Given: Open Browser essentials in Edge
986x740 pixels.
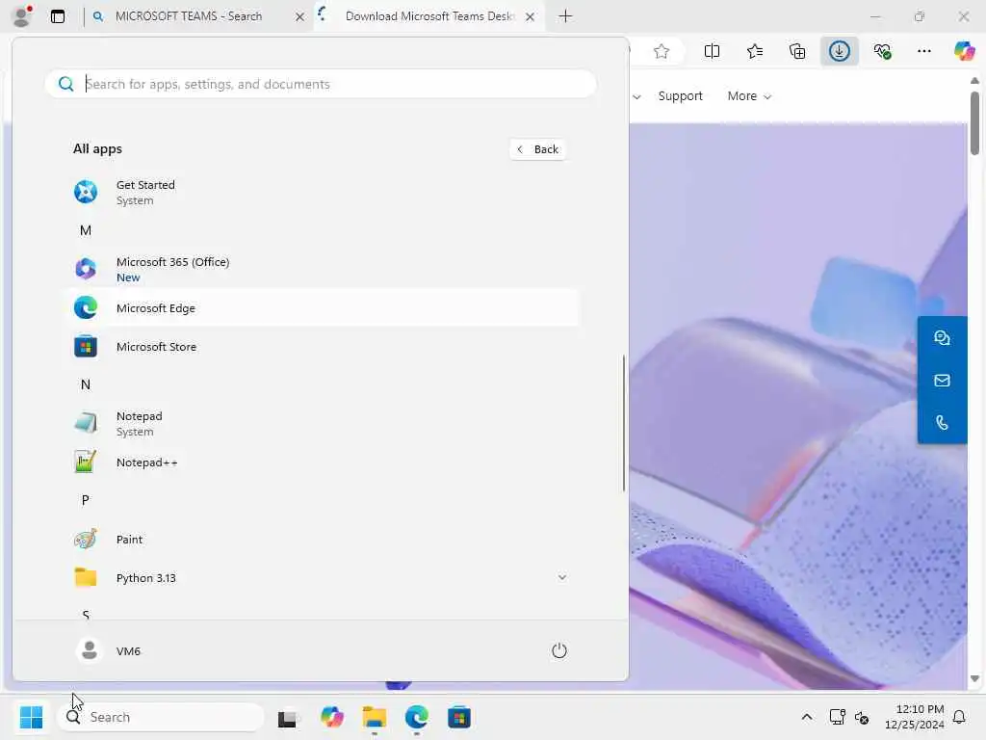Looking at the screenshot, I should point(882,52).
